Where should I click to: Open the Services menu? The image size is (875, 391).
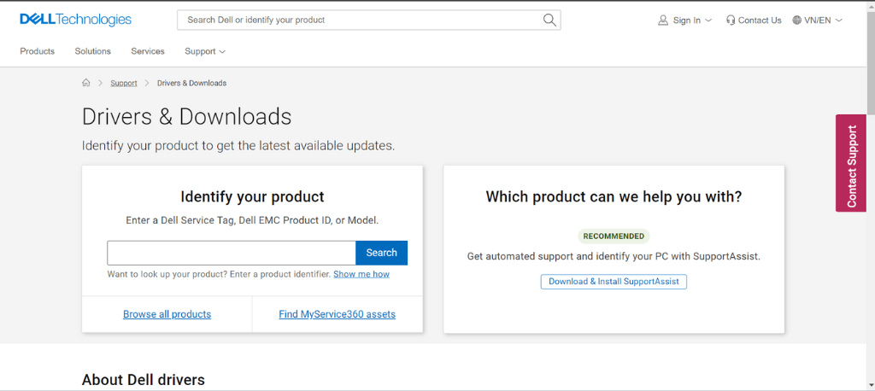148,51
